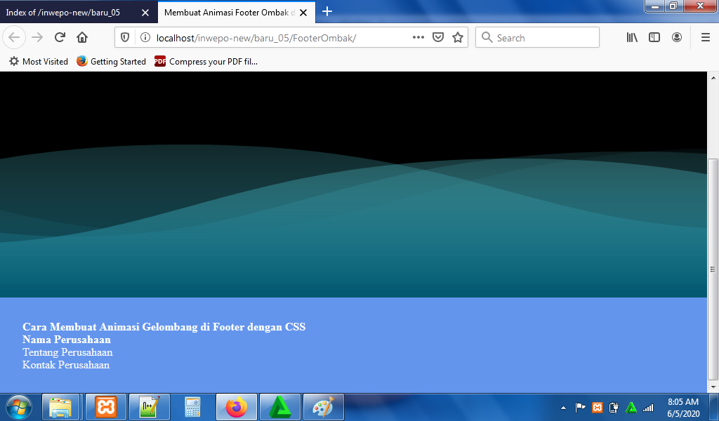719x421 pixels.
Task: Close the Index of /inwepo-new tab
Action: pyautogui.click(x=145, y=13)
